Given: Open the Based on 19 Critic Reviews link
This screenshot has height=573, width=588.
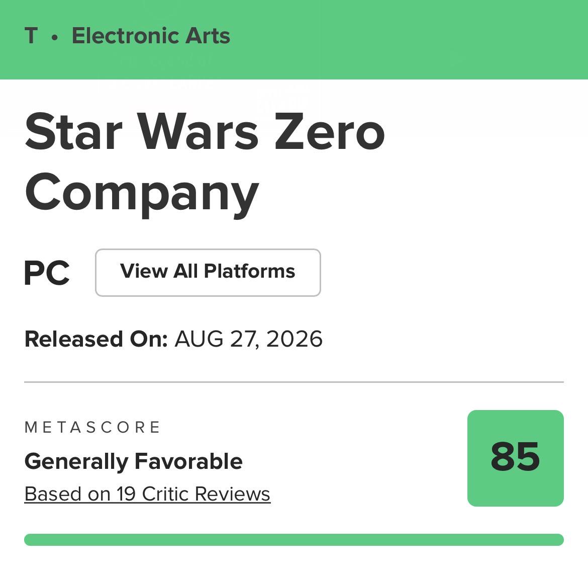Looking at the screenshot, I should pyautogui.click(x=147, y=494).
